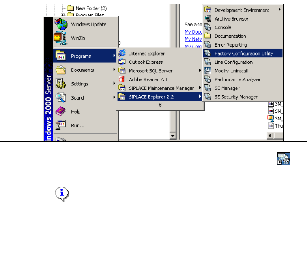Open the SIPLACE Explorer 2.2 submenu arrow

tap(200, 96)
